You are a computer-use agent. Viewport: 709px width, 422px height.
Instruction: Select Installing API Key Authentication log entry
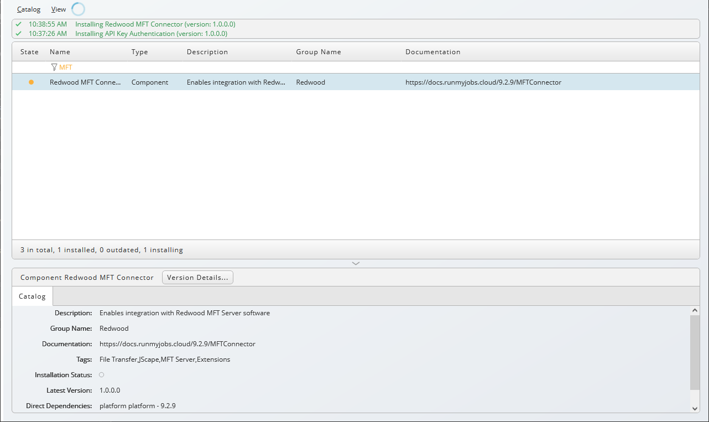[151, 34]
